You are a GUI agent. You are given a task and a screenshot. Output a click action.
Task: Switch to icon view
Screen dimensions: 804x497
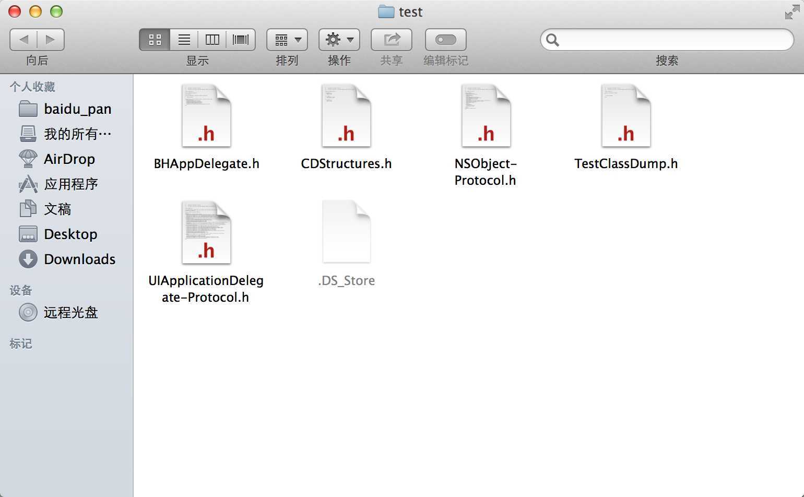155,40
